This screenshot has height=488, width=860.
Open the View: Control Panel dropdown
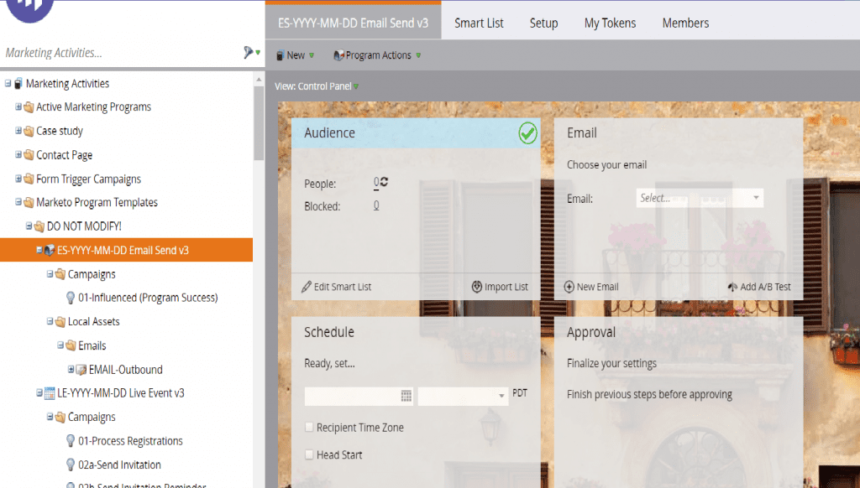tap(317, 86)
